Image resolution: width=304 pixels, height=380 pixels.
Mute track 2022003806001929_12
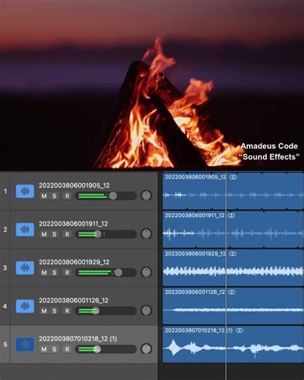coord(44,273)
